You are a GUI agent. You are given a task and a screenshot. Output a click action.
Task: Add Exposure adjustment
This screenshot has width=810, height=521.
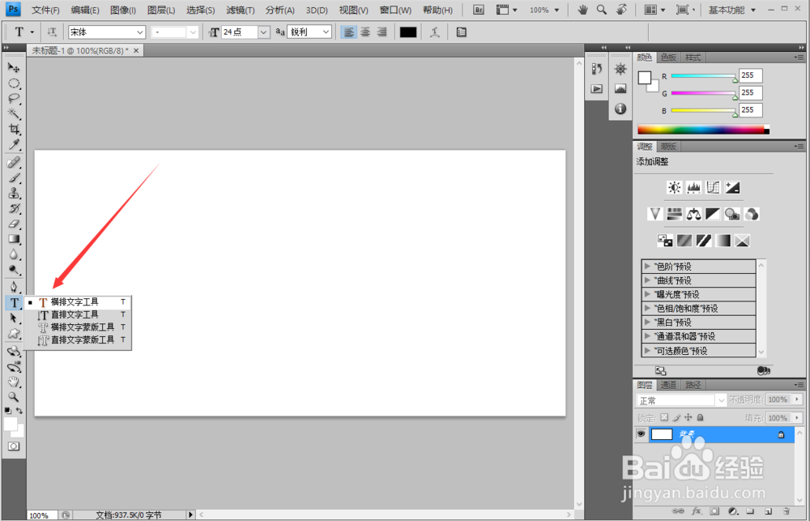732,187
